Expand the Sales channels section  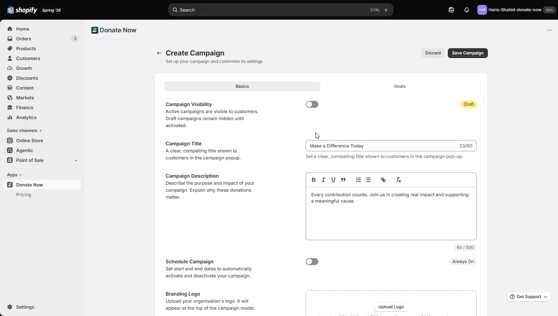24,131
